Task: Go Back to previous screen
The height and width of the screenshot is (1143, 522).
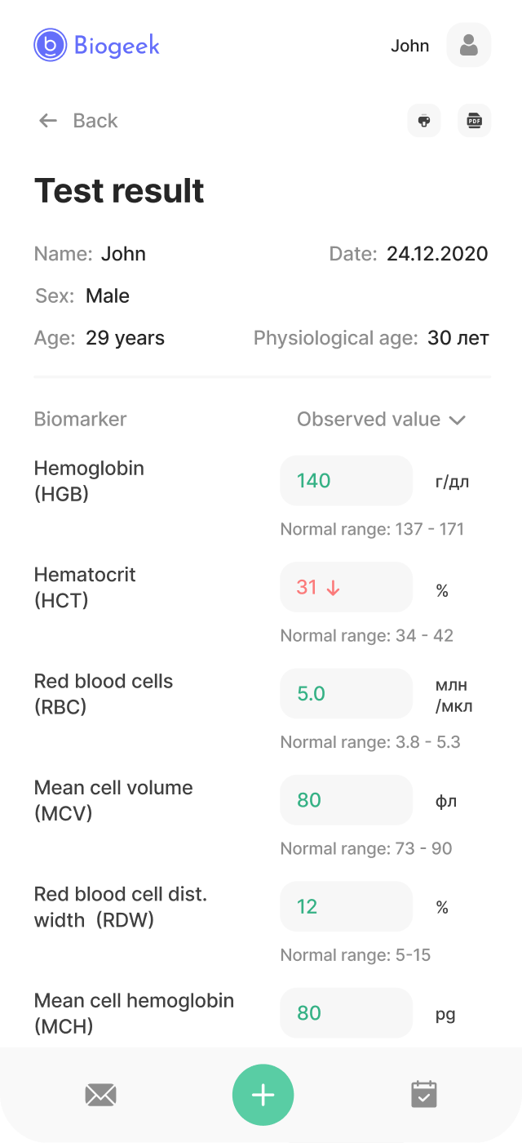Action: click(x=95, y=120)
